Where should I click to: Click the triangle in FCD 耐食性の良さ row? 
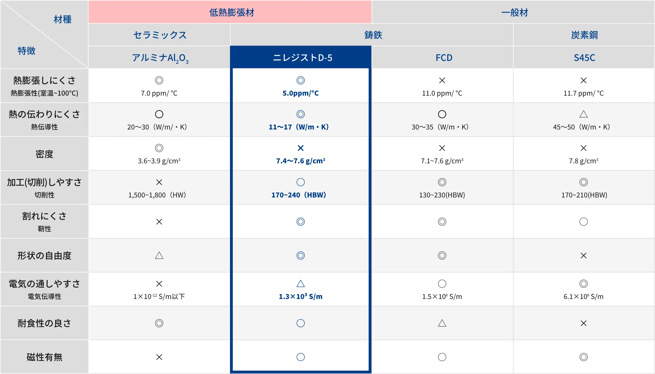click(442, 323)
